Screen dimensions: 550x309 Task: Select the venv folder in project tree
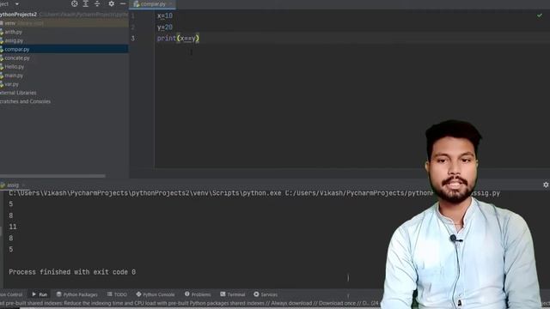click(64, 23)
